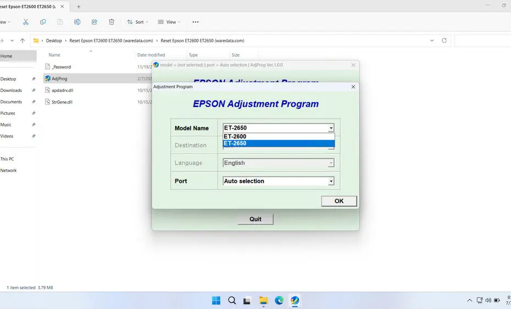Image resolution: width=511 pixels, height=309 pixels.
Task: Sort files by the Name column header
Action: 54,55
